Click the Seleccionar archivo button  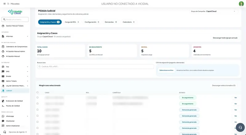pos(166,70)
